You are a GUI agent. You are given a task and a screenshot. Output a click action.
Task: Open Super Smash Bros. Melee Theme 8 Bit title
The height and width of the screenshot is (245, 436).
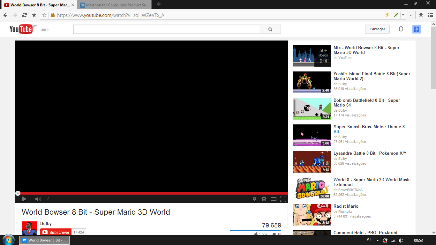[369, 129]
